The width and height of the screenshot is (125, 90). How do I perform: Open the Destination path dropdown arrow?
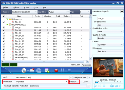coord(66,81)
